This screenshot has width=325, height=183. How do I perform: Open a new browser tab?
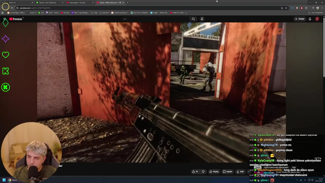[x=127, y=3]
